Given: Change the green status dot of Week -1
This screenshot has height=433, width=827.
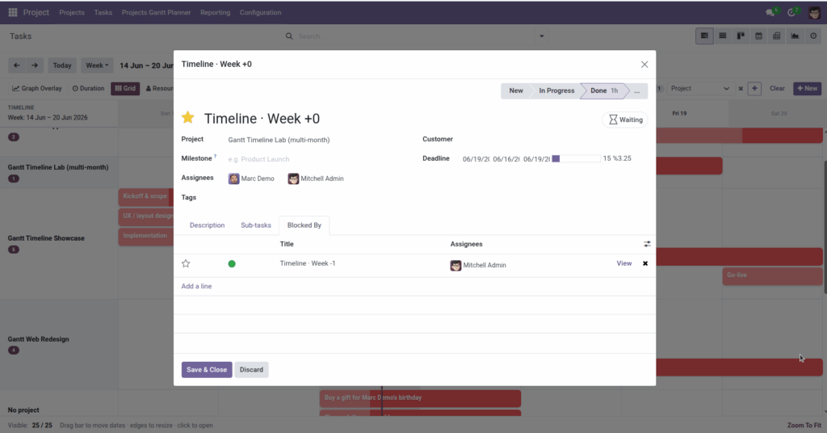Looking at the screenshot, I should [x=232, y=263].
